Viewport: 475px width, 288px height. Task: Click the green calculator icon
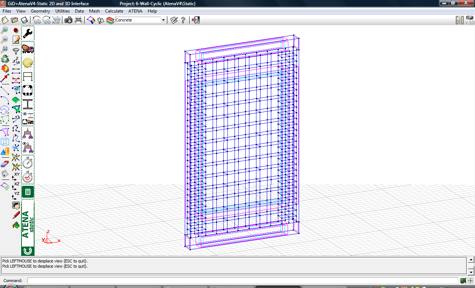(28, 192)
